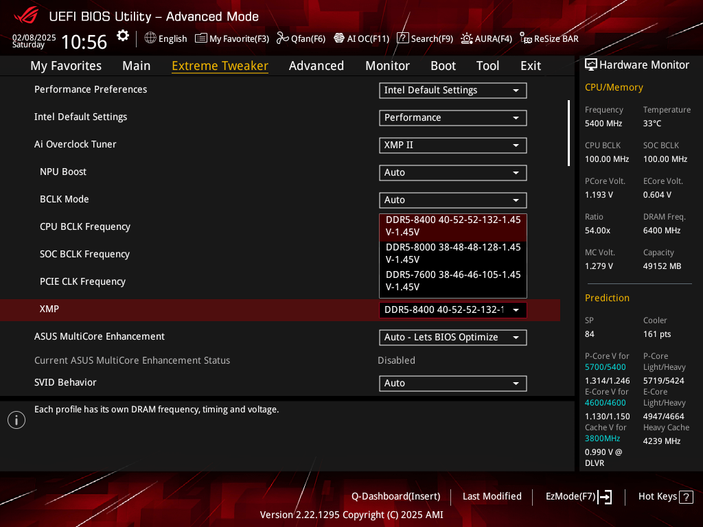Switch to Main tab

pyautogui.click(x=137, y=66)
